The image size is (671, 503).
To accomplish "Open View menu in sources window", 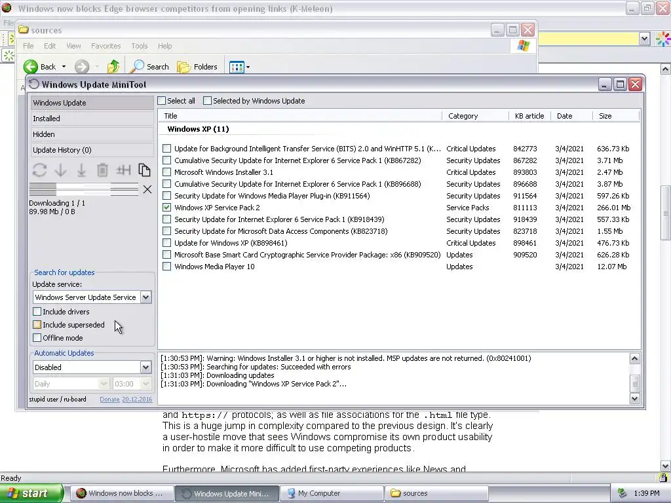I will [x=73, y=46].
